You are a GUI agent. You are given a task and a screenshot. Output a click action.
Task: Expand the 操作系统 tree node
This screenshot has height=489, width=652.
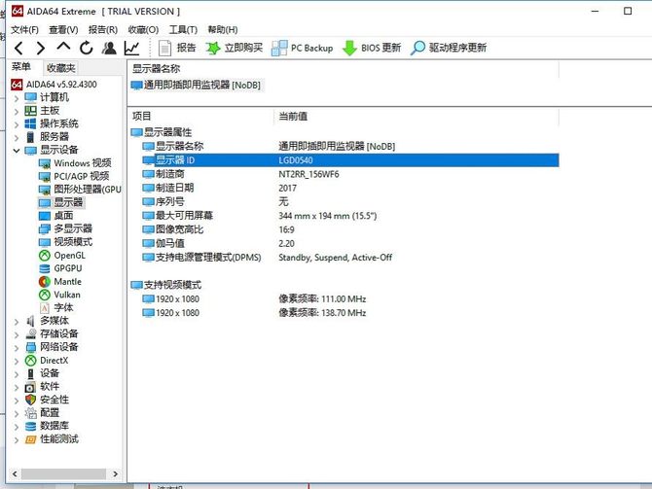(x=17, y=124)
